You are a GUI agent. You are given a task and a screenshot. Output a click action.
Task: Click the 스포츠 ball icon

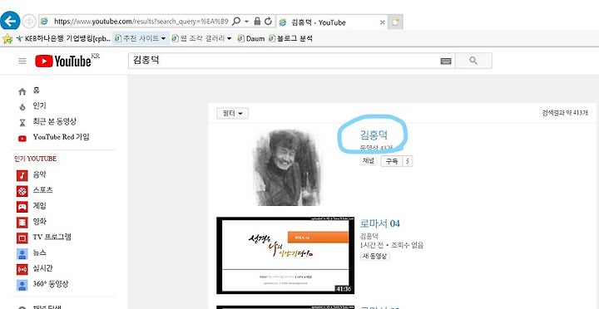pos(22,191)
